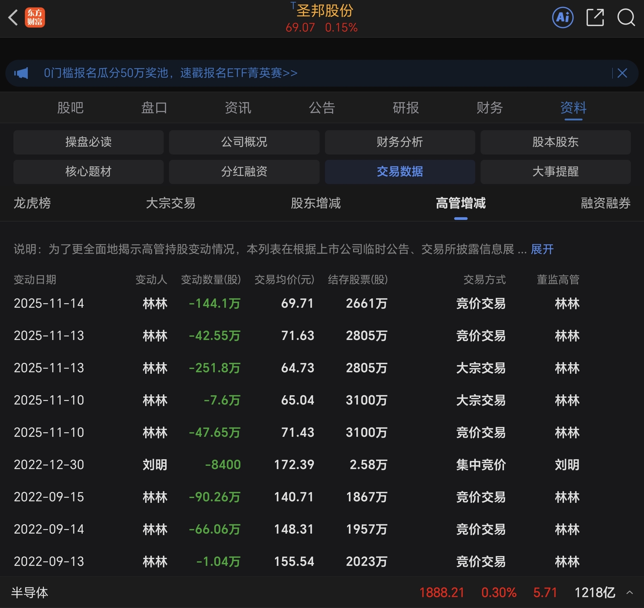644x608 pixels.
Task: Switch to the 龙虎榜 sub-tab
Action: (32, 203)
